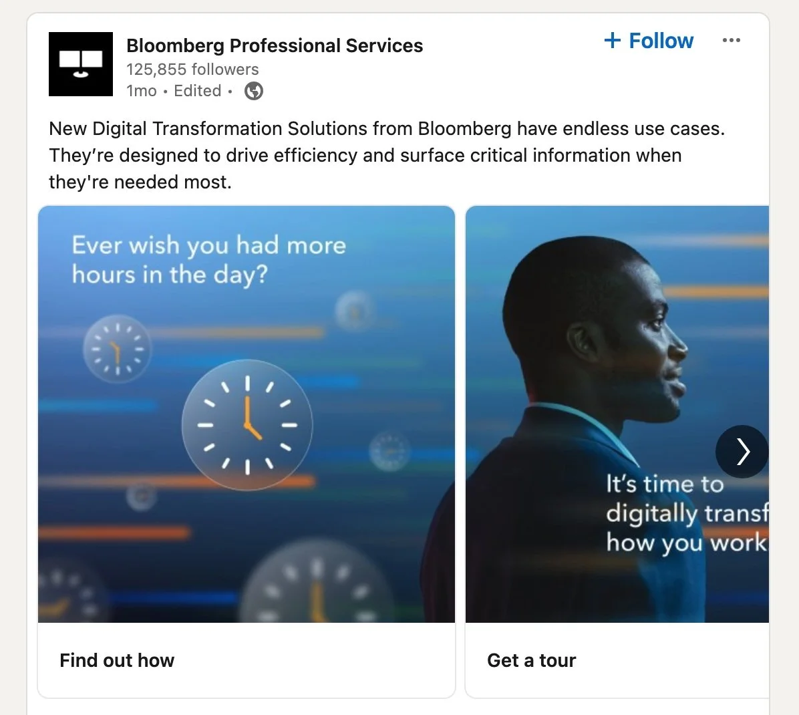Click the post text about Digital Transformation Solutions

pyautogui.click(x=387, y=155)
